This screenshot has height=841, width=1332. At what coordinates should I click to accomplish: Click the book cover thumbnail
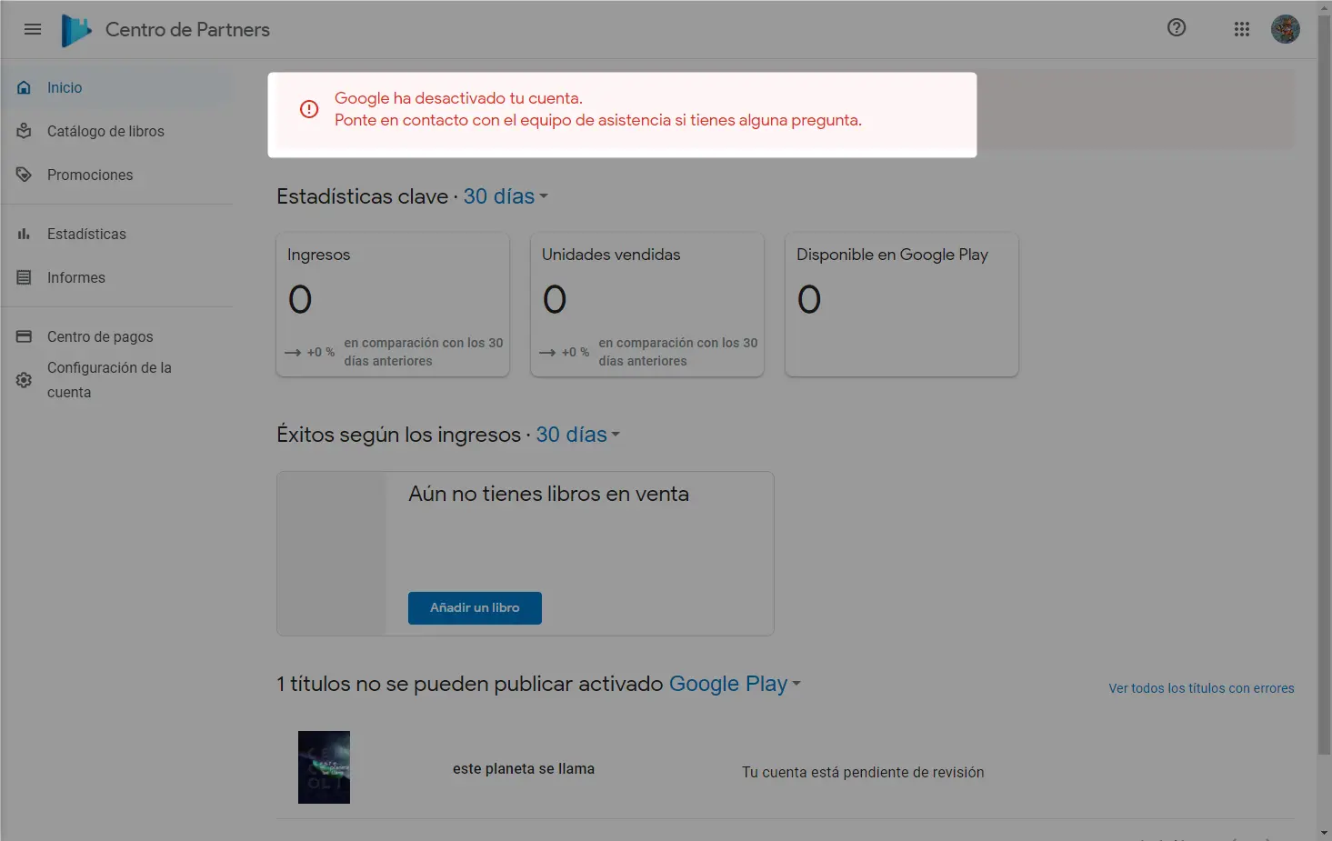324,767
